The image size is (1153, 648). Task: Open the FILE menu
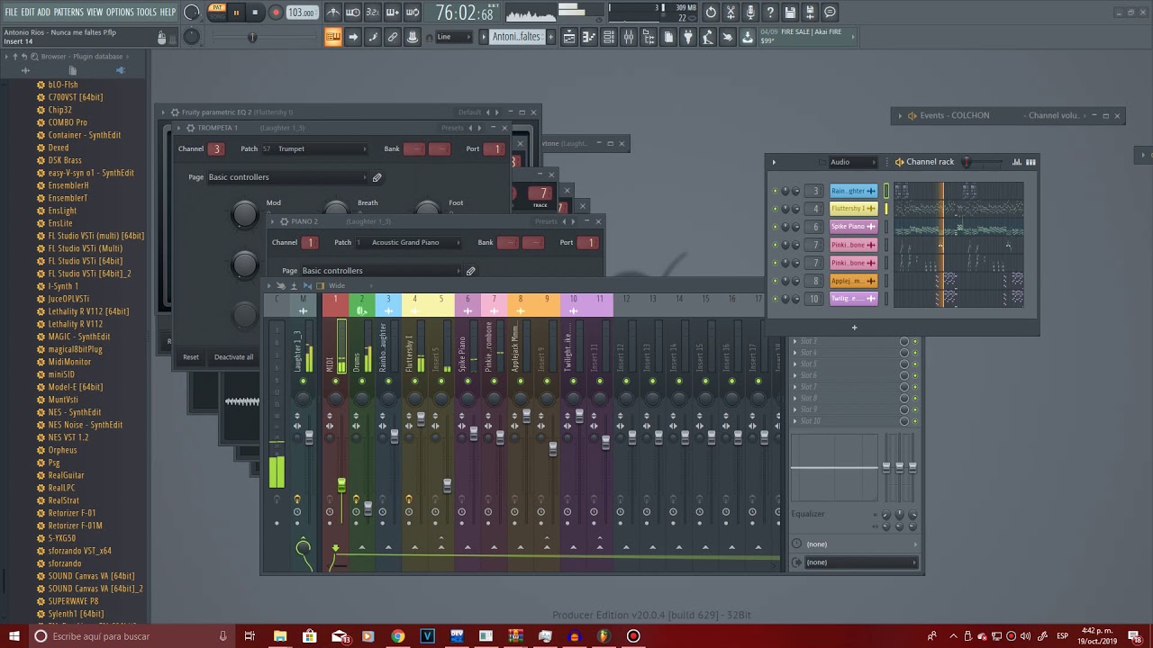point(12,12)
